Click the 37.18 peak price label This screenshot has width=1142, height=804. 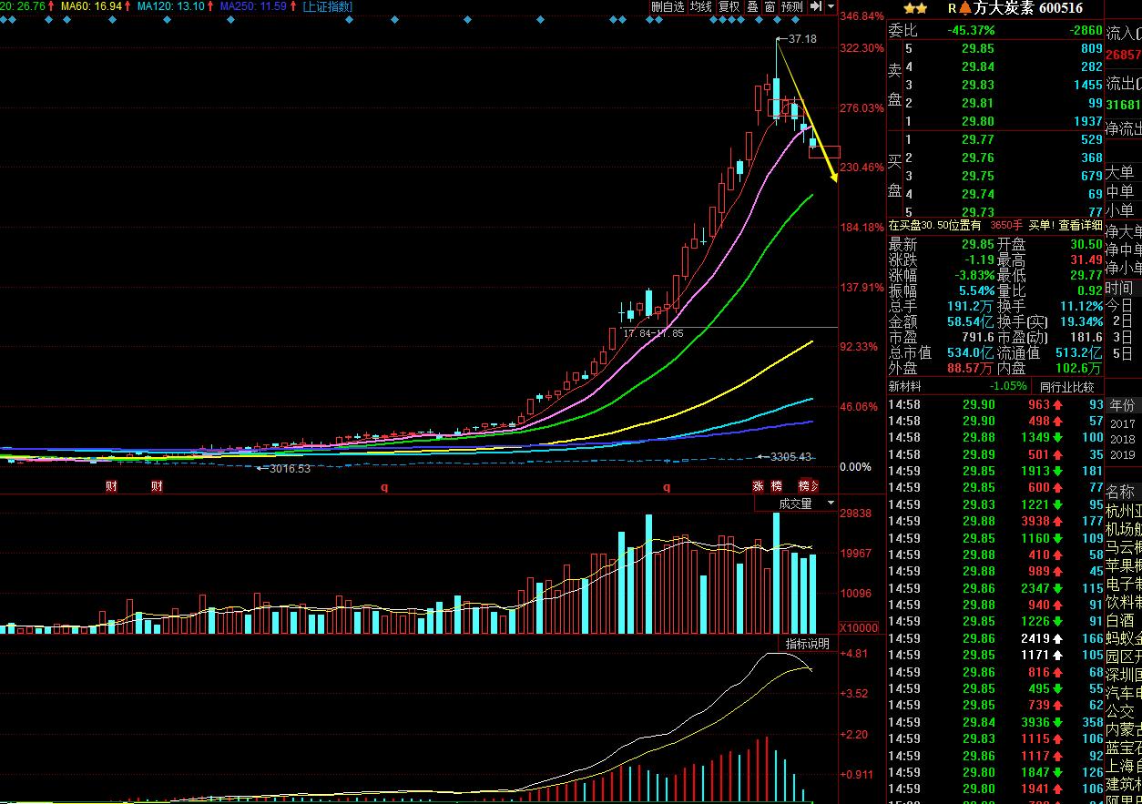coord(802,39)
